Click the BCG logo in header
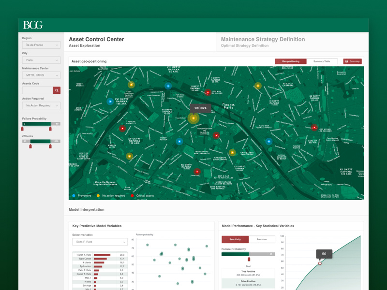The height and width of the screenshot is (290, 387). pyautogui.click(x=33, y=25)
